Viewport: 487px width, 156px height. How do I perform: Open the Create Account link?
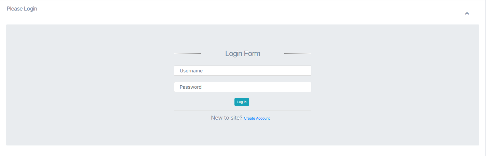point(257,118)
